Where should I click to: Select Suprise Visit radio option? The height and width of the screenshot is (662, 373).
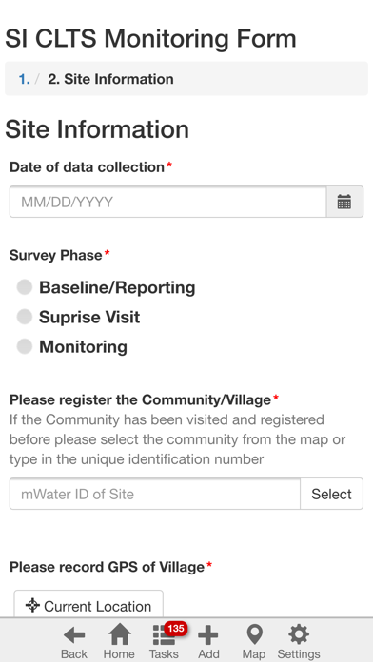25,317
